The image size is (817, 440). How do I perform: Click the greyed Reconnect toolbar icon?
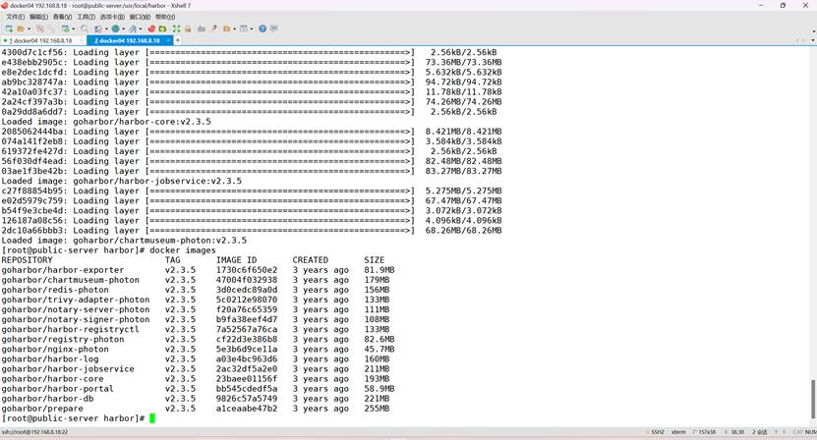51,28
